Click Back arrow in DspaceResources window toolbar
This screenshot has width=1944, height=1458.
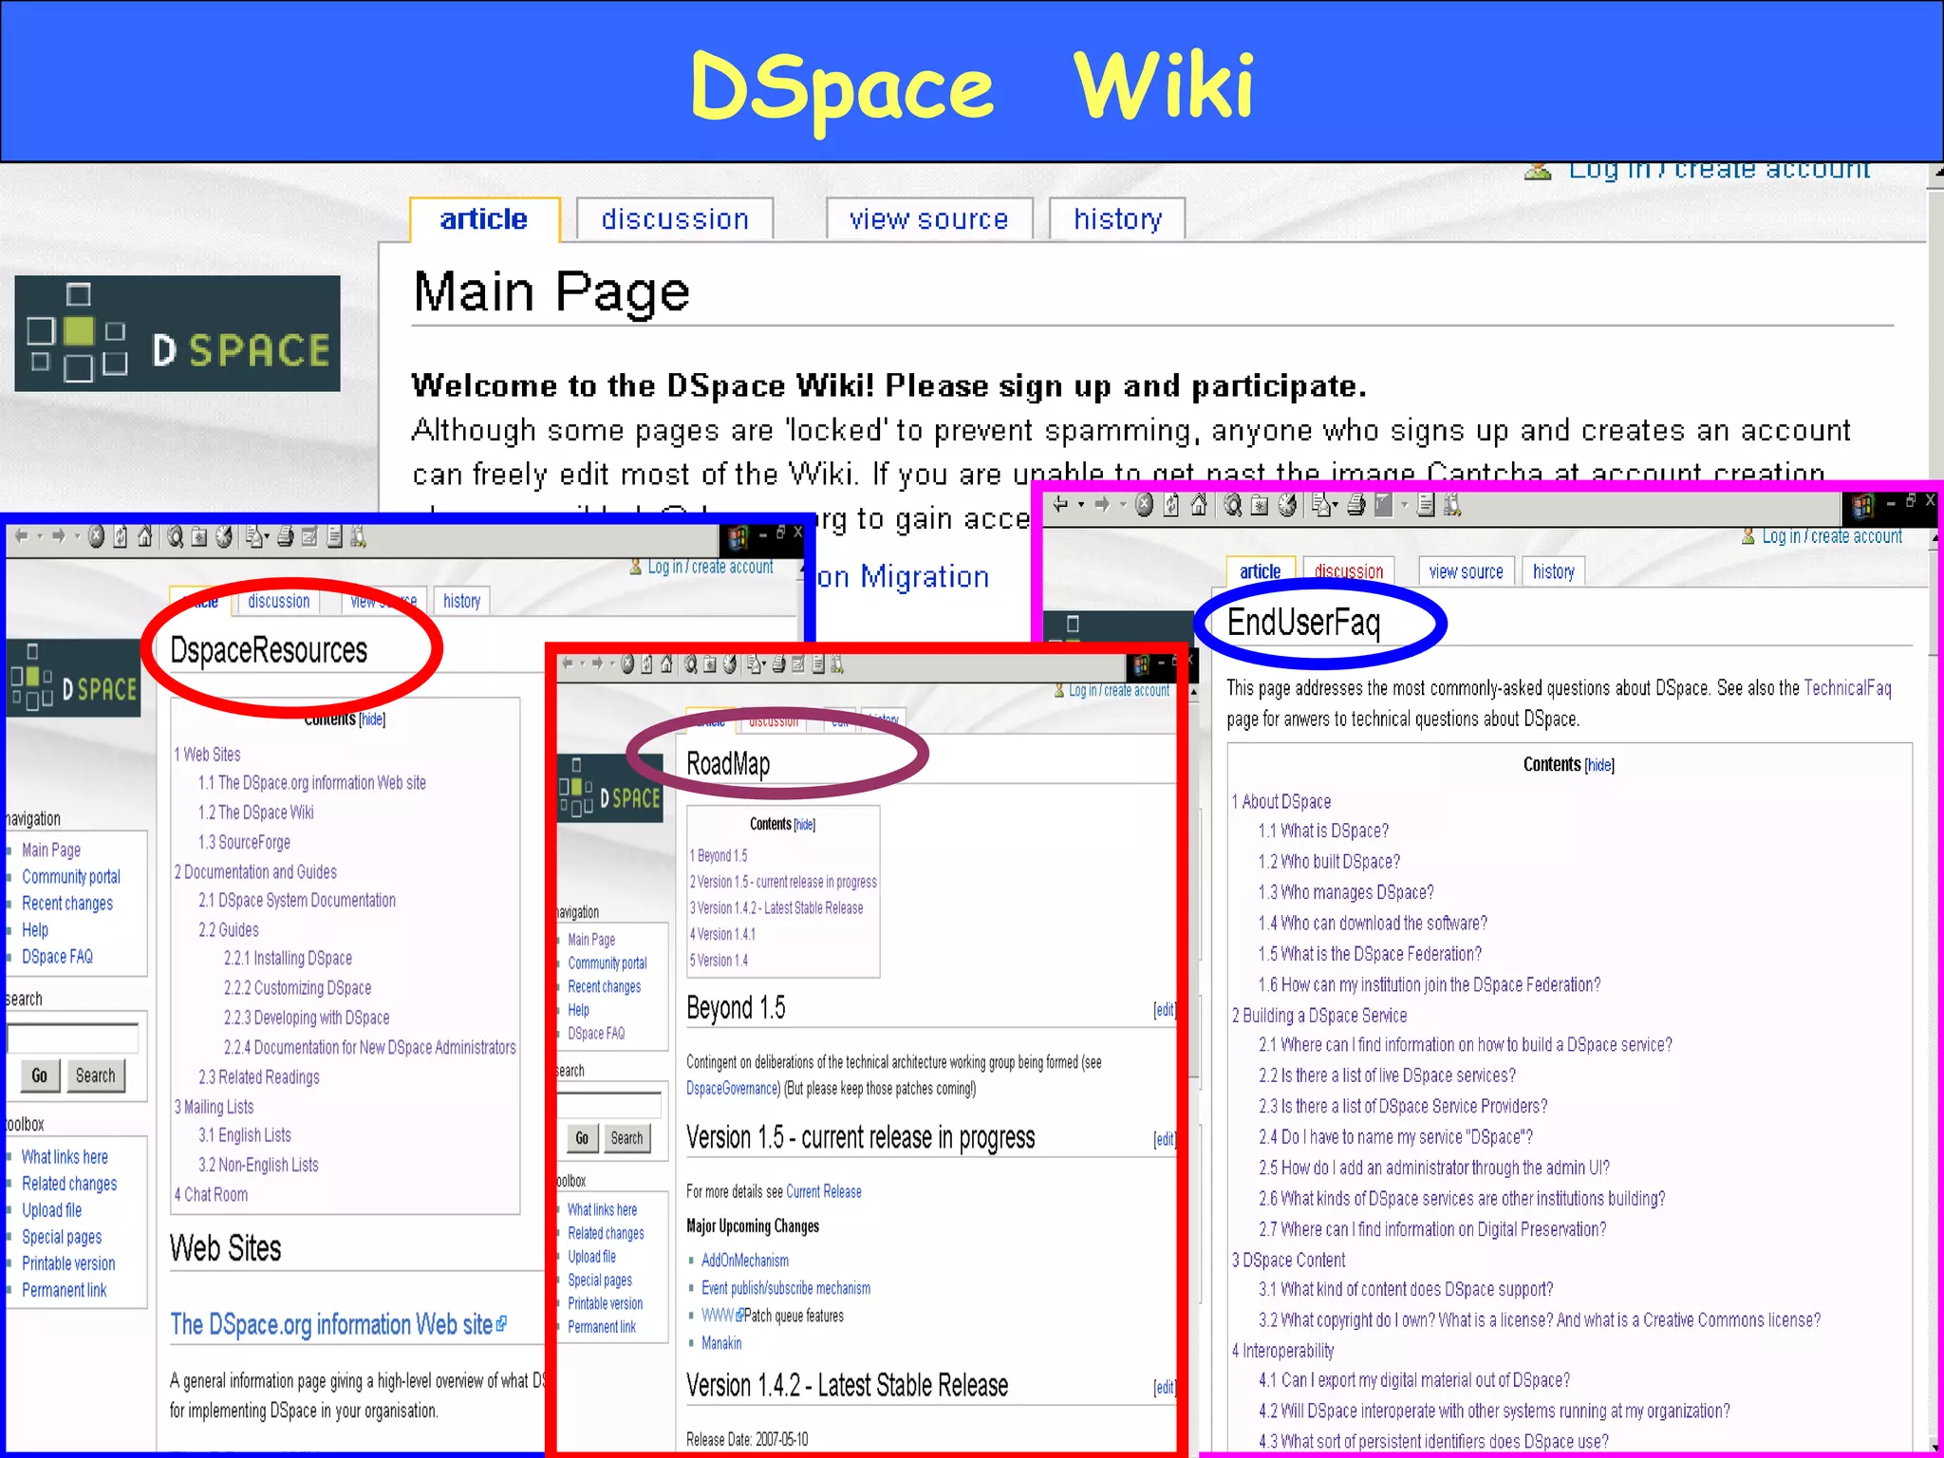(21, 536)
